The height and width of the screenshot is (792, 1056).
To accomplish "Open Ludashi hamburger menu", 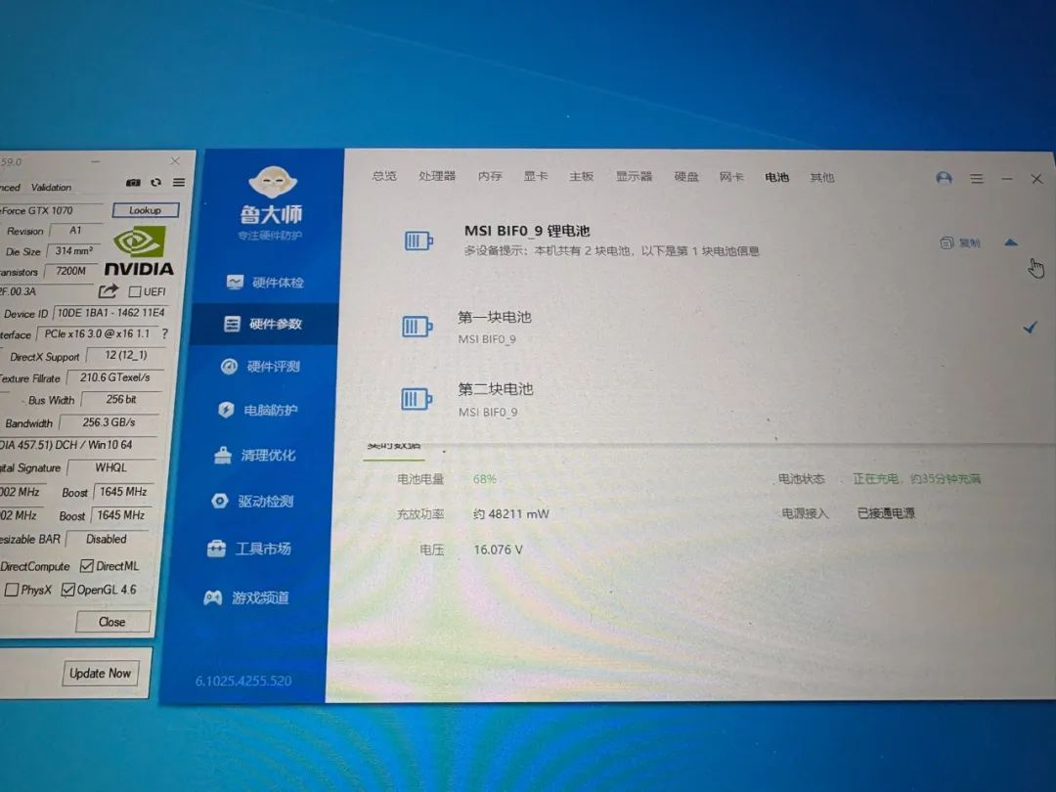I will pyautogui.click(x=977, y=179).
